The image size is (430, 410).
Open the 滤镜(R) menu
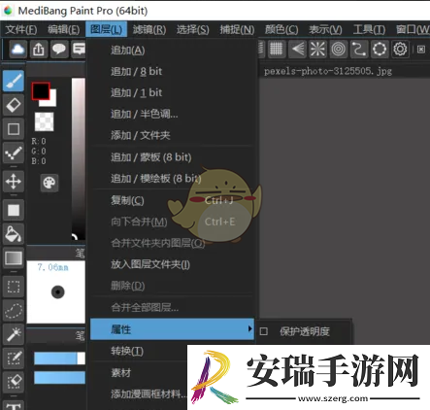click(149, 30)
